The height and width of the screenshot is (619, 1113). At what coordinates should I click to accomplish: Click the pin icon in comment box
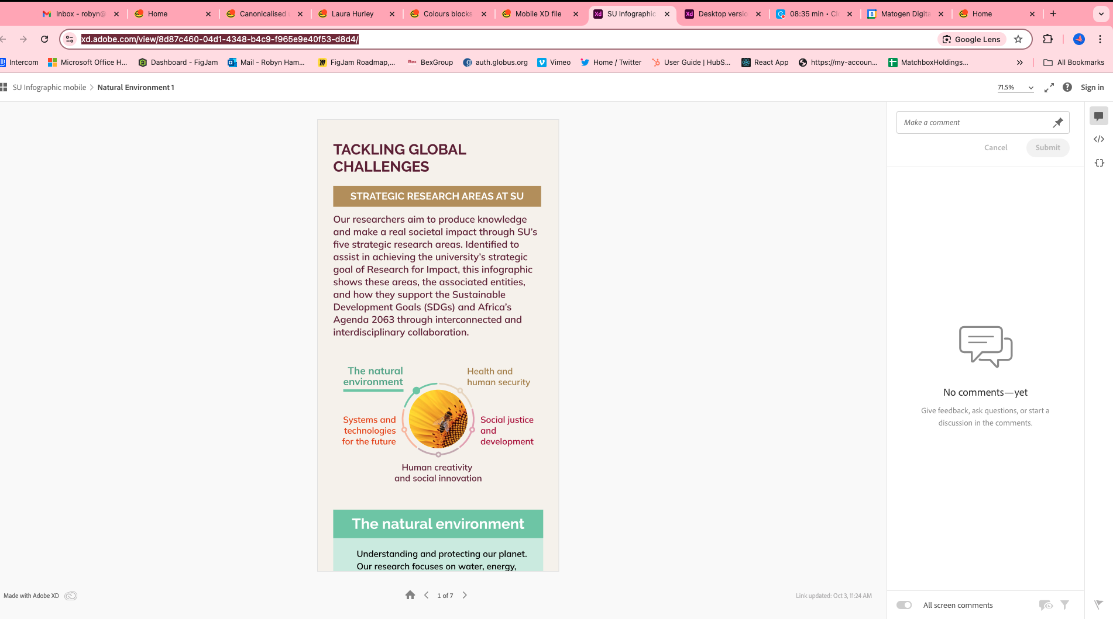pyautogui.click(x=1057, y=123)
